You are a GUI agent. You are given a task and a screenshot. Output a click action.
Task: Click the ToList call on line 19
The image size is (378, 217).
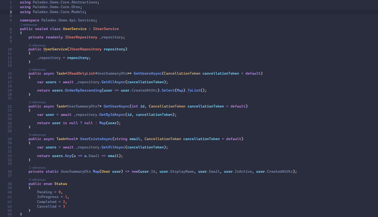(194, 90)
